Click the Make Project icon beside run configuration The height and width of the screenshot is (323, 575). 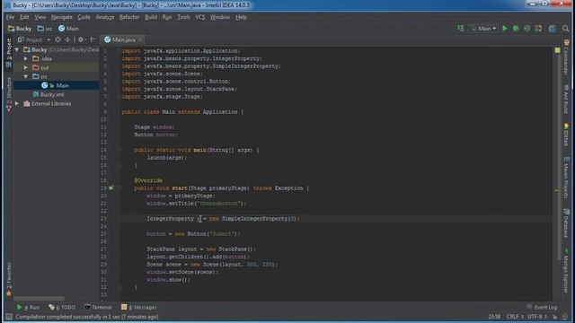click(x=461, y=28)
